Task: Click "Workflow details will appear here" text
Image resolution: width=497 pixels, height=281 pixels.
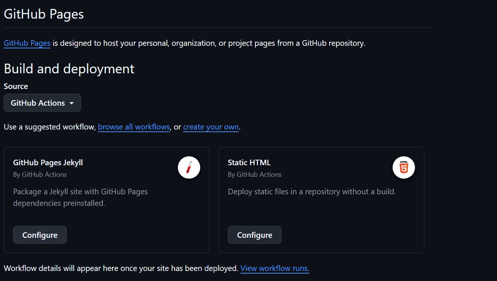Action: tap(121, 268)
